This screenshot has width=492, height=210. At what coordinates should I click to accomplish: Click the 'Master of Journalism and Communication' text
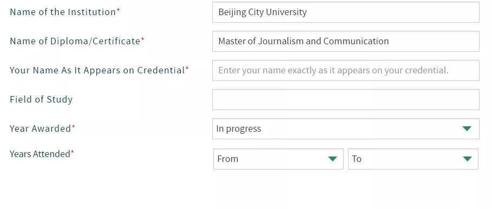[x=304, y=41]
